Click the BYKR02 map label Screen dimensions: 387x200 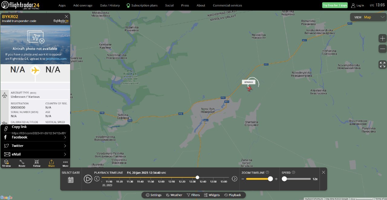[x=249, y=82]
